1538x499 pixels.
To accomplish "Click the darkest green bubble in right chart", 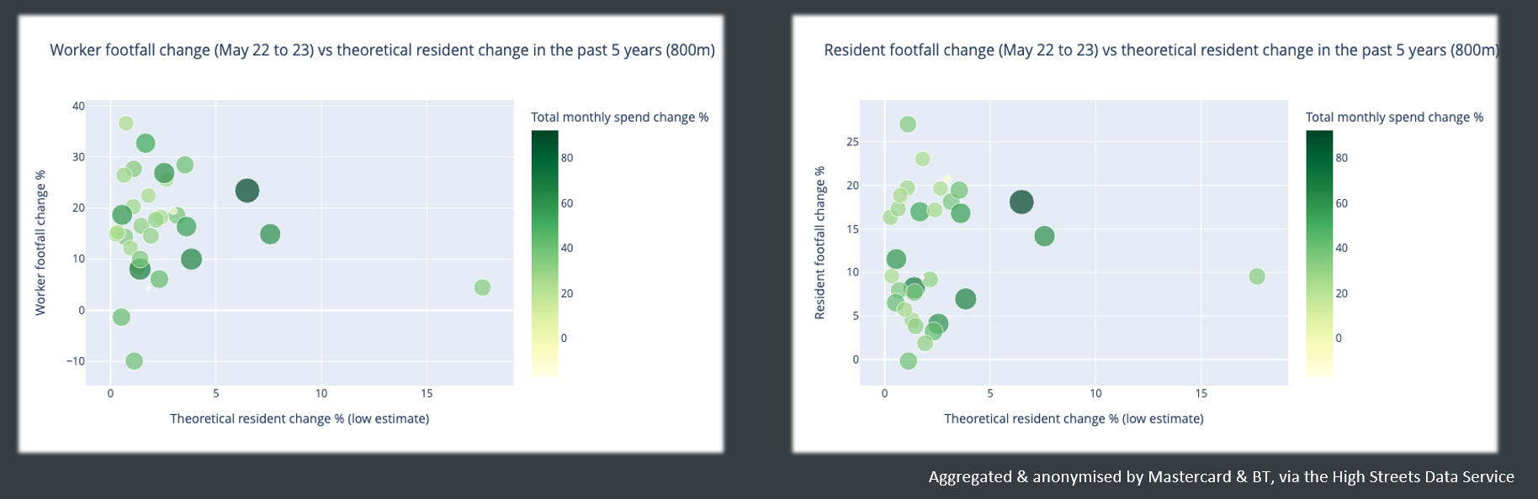I will (1021, 202).
